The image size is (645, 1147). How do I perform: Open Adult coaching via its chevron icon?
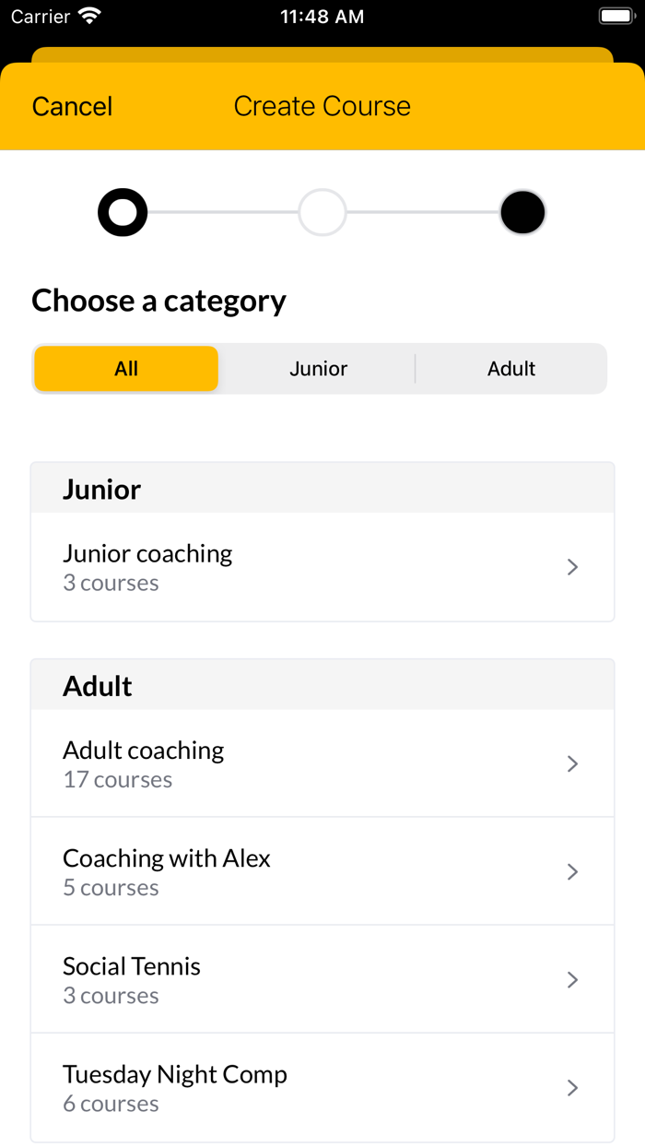(x=572, y=763)
